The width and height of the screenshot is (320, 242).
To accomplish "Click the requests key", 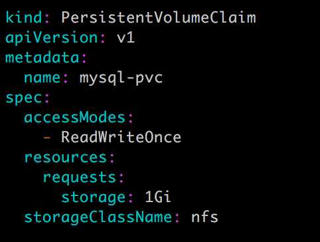I will pos(80,178).
